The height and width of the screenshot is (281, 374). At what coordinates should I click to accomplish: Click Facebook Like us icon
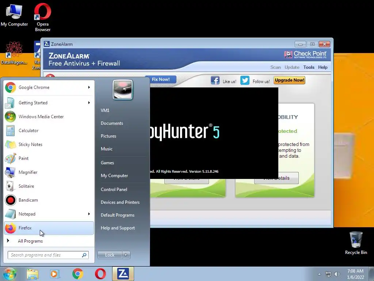(x=215, y=80)
